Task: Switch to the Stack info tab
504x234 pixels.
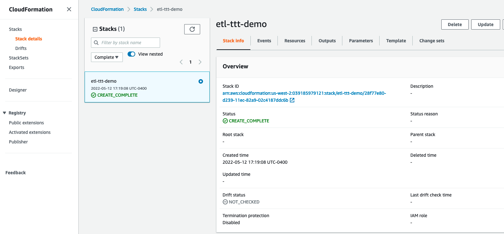Action: point(233,41)
